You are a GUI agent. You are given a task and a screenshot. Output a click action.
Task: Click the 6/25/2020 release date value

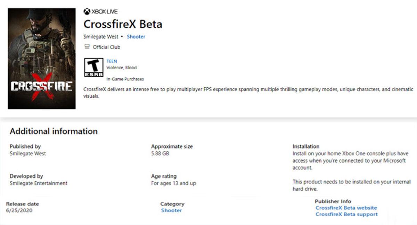point(19,210)
